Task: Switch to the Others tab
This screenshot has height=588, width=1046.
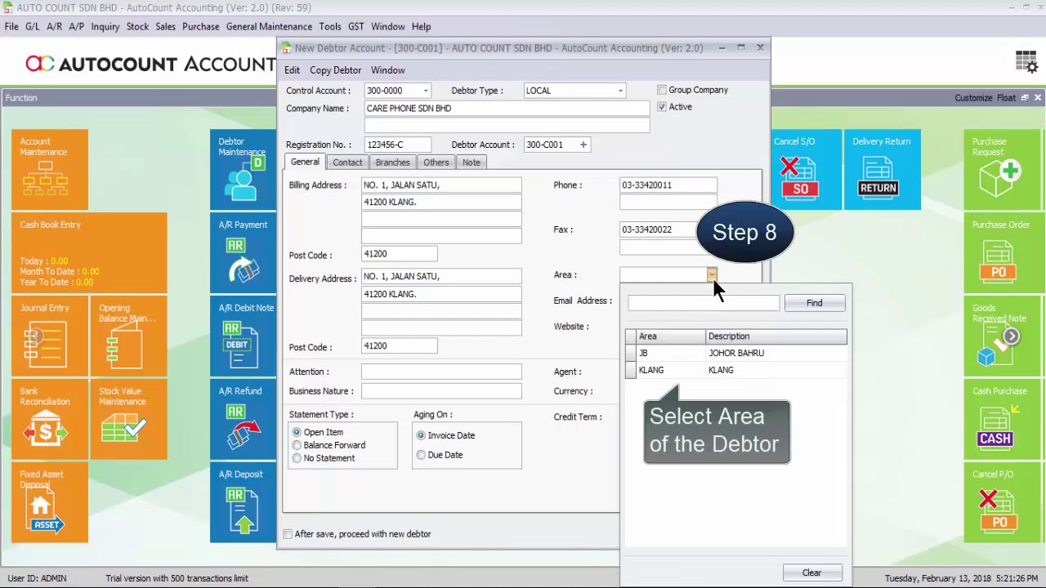Action: click(436, 163)
